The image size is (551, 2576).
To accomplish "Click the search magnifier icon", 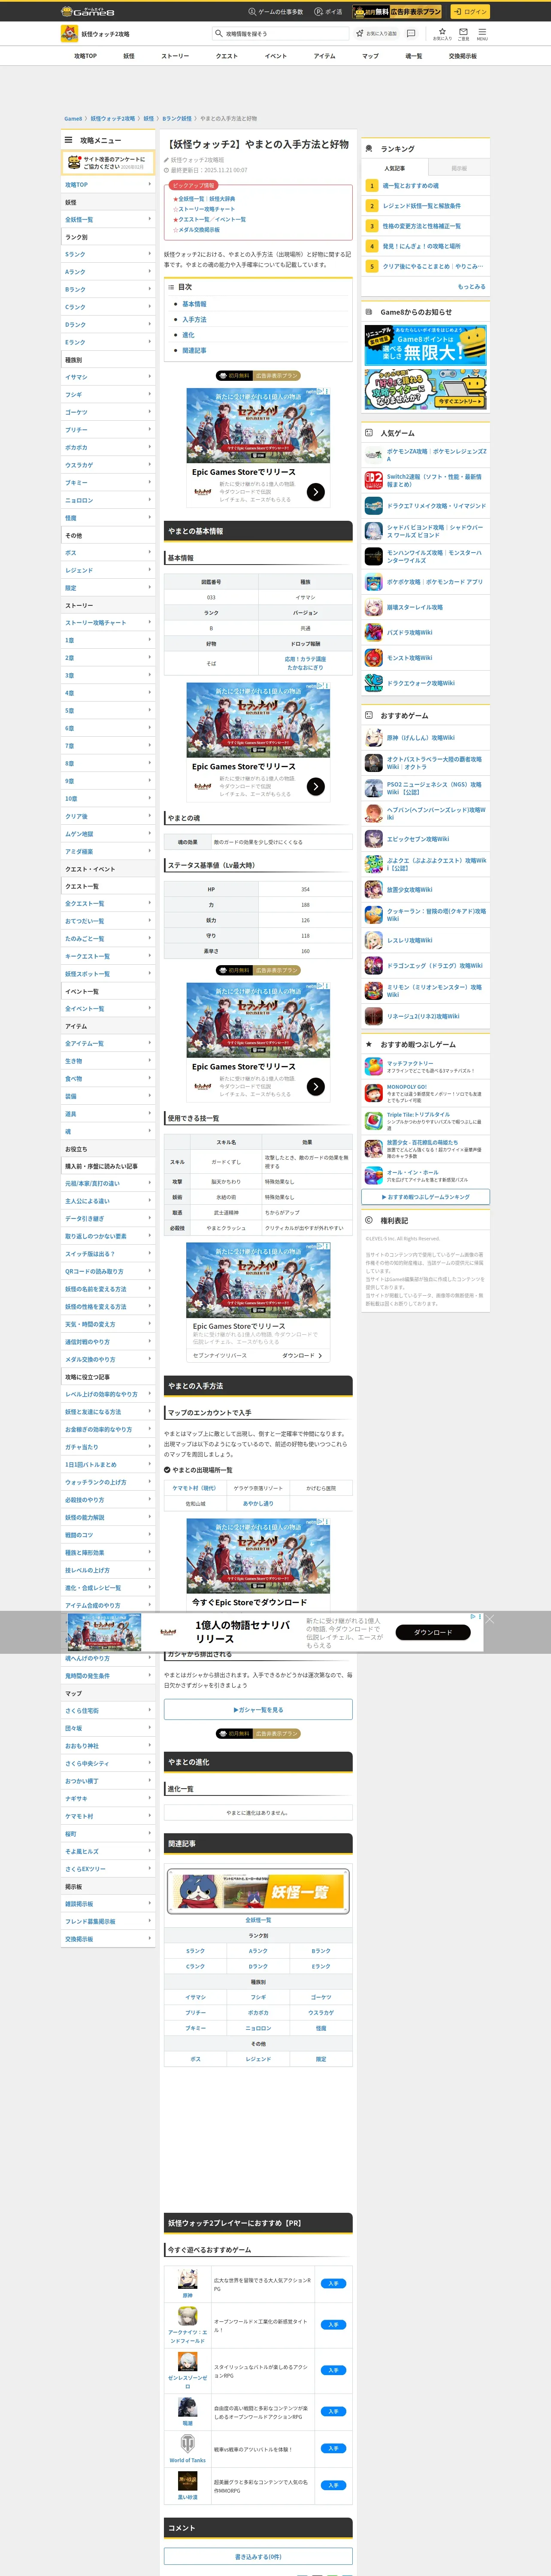I will (x=219, y=34).
